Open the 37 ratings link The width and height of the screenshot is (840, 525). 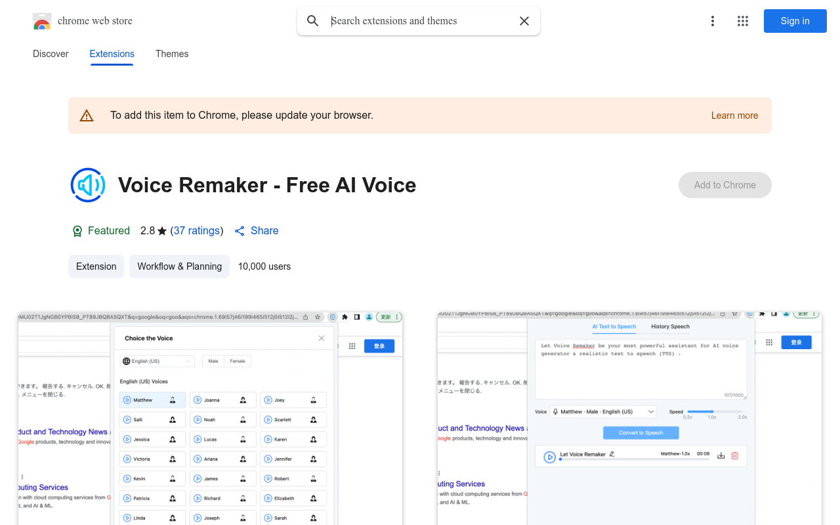(197, 231)
